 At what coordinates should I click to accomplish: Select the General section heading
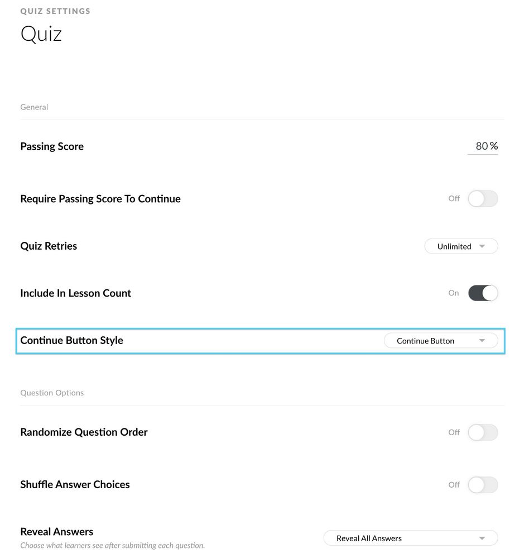[x=34, y=107]
